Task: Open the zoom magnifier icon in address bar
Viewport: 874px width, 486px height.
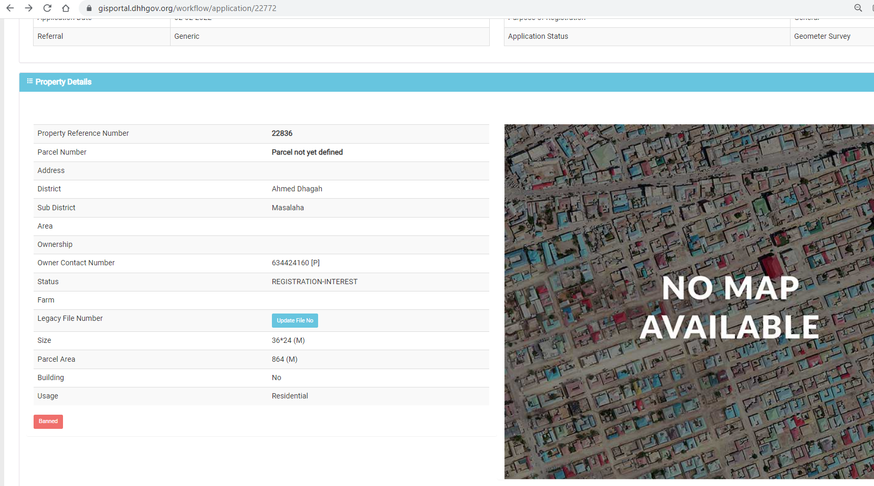Action: pos(858,8)
